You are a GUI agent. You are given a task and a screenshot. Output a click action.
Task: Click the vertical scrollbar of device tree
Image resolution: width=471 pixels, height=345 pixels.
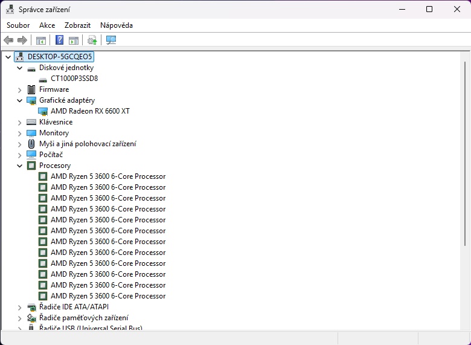tap(466, 181)
